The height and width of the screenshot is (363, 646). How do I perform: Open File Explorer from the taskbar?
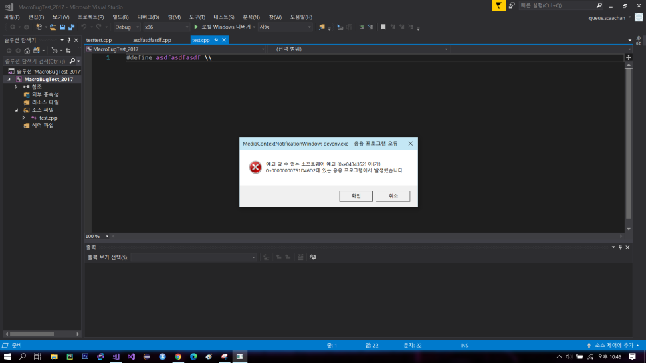54,356
